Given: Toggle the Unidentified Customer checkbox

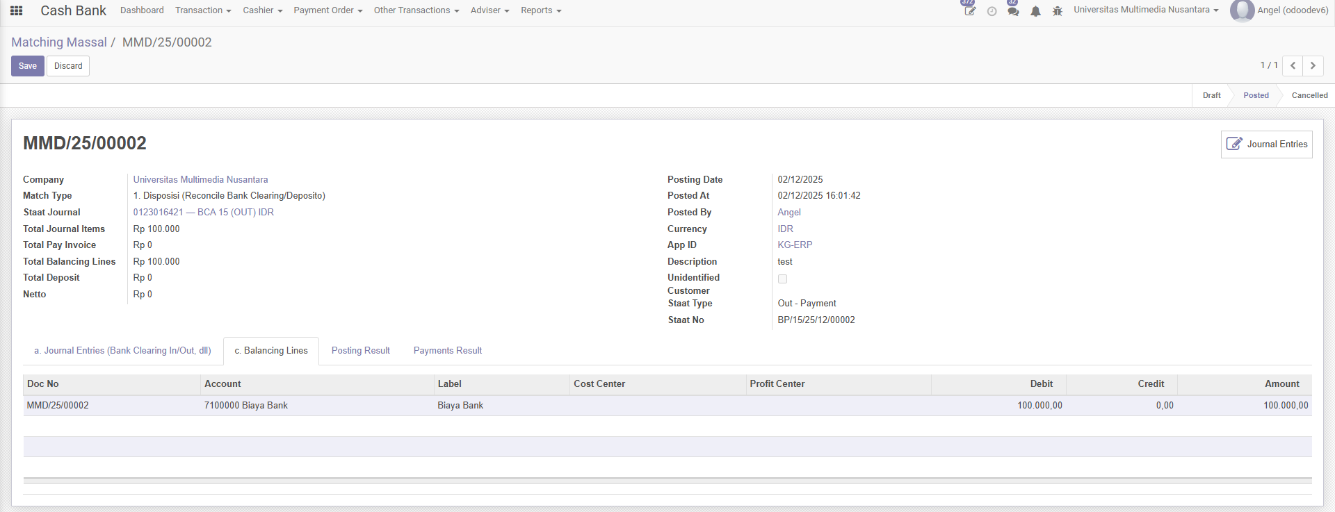Looking at the screenshot, I should click(x=782, y=279).
